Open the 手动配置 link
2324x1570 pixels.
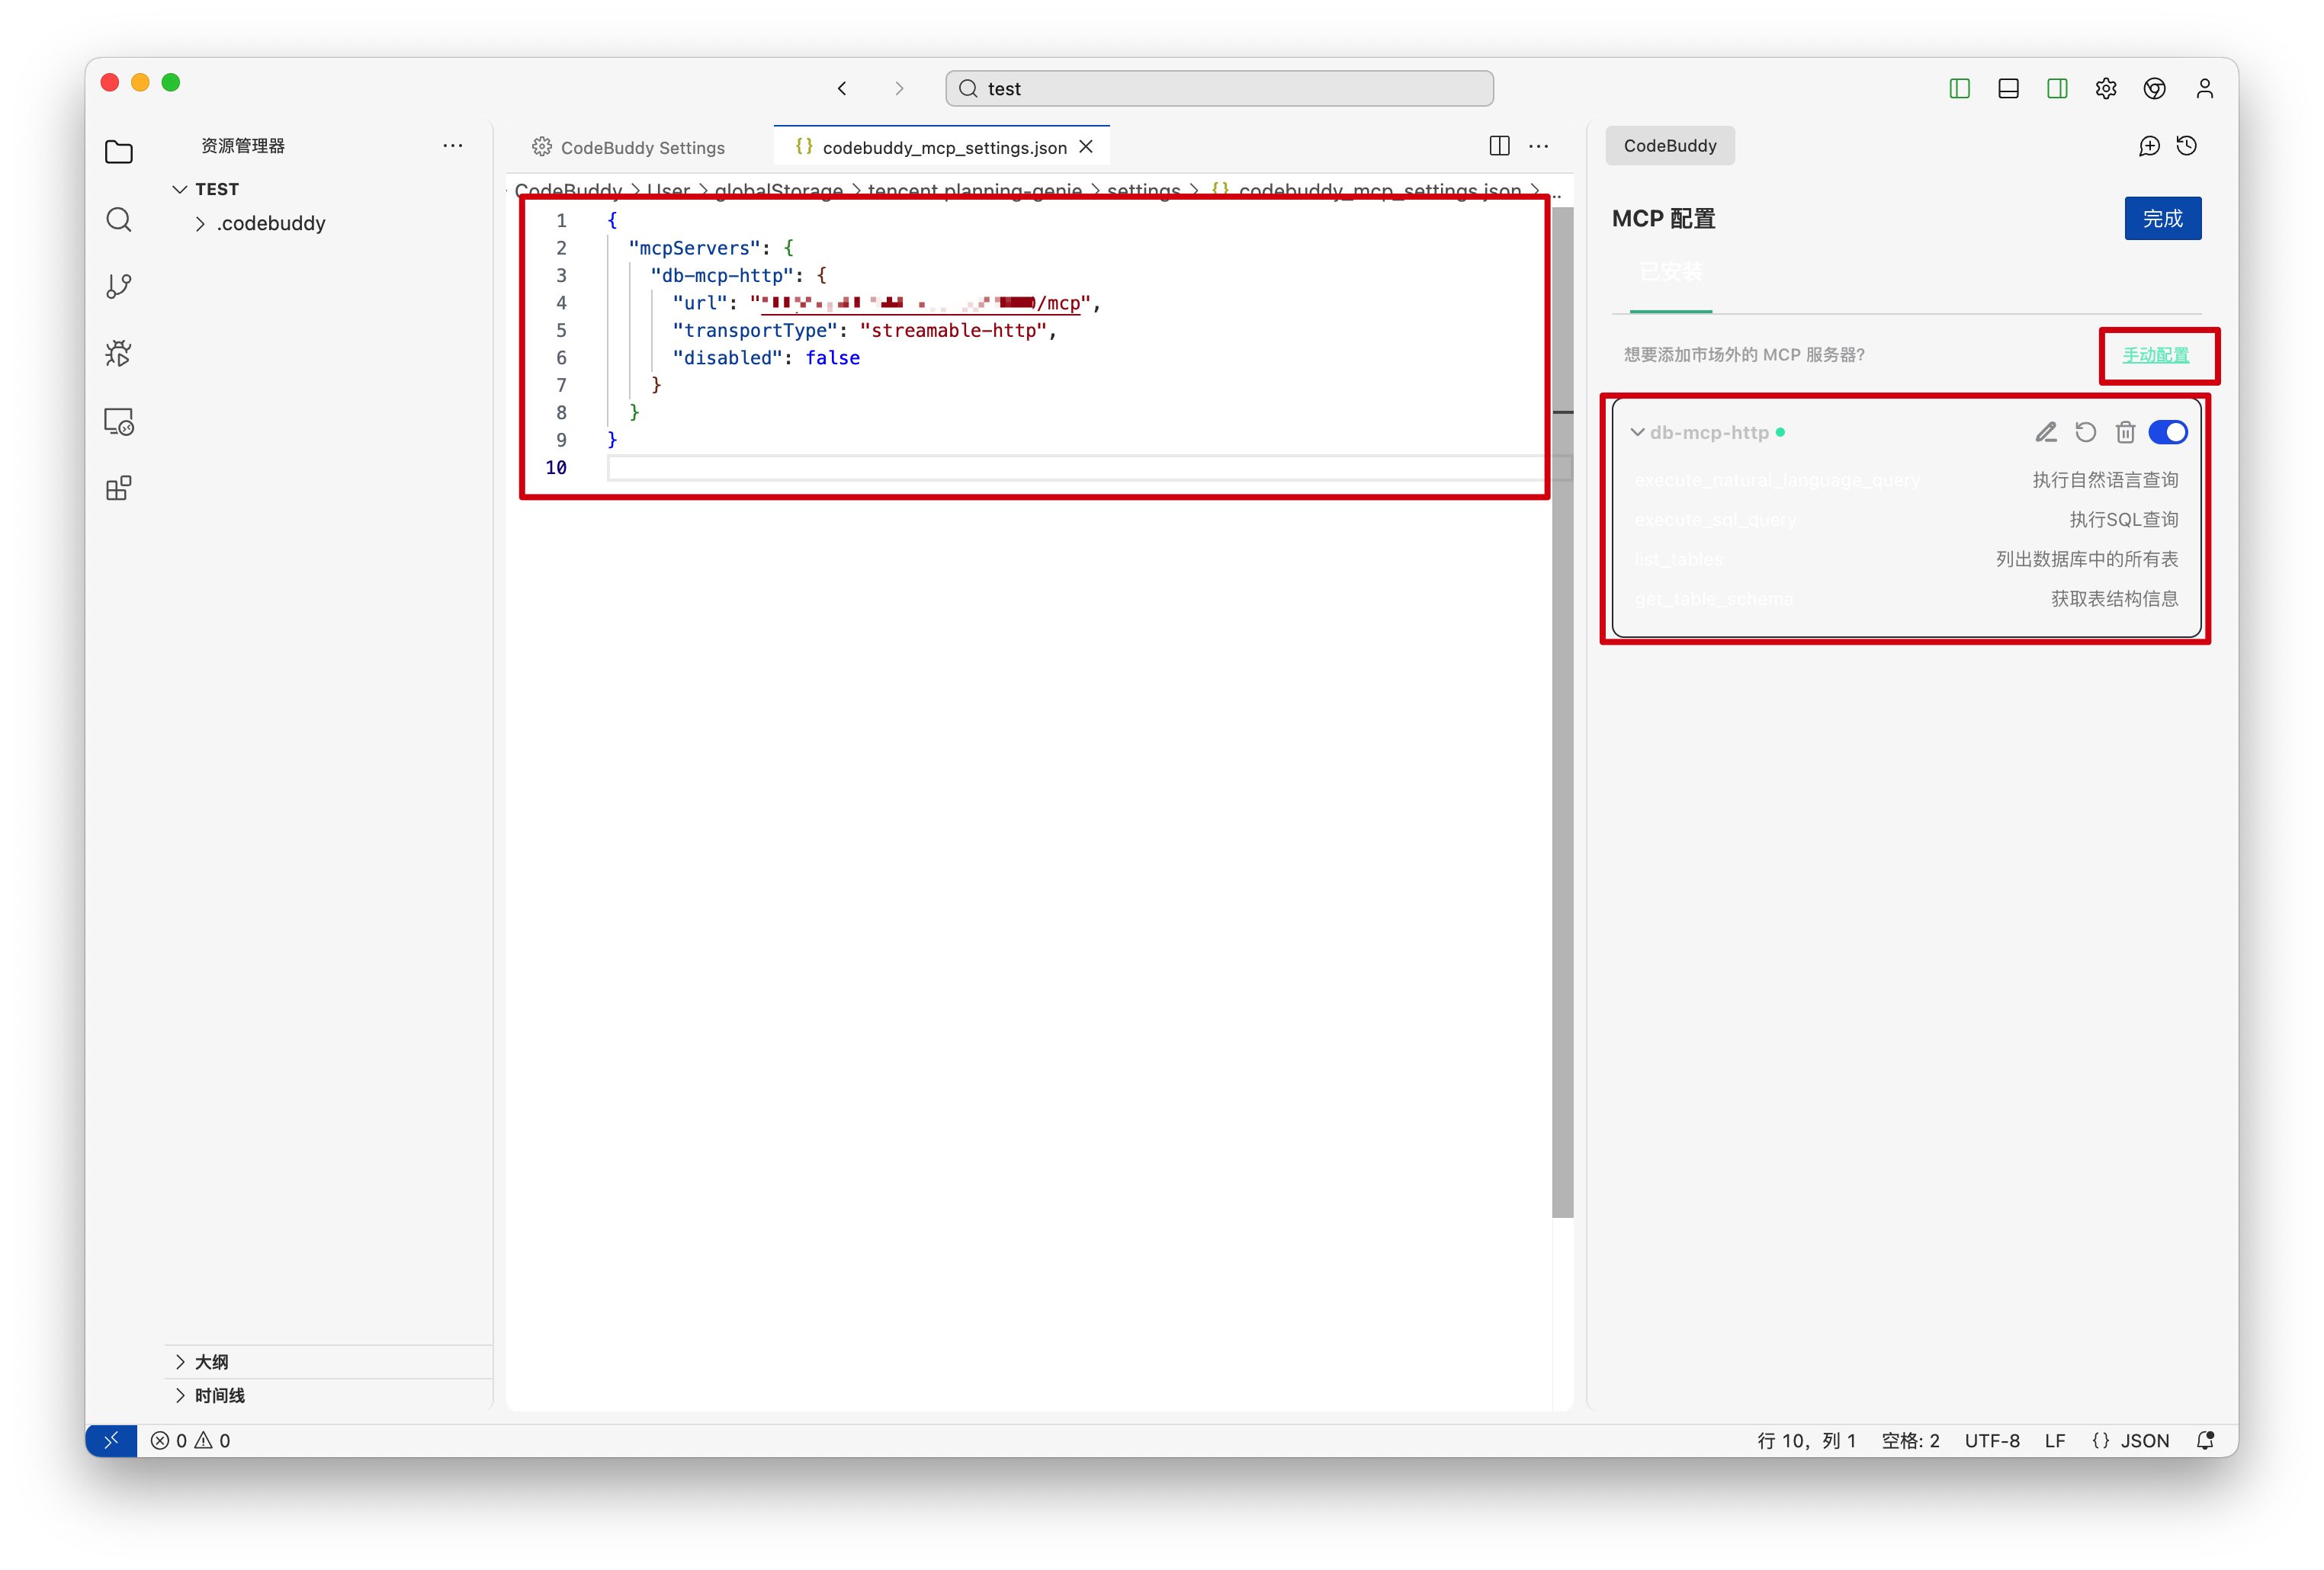point(2155,354)
